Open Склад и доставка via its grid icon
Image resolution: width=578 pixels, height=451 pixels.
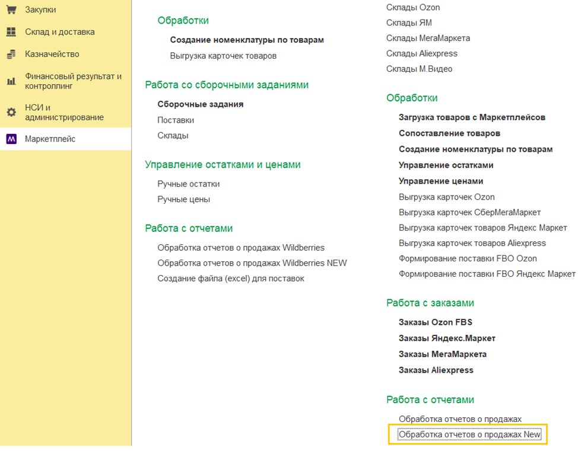11,32
